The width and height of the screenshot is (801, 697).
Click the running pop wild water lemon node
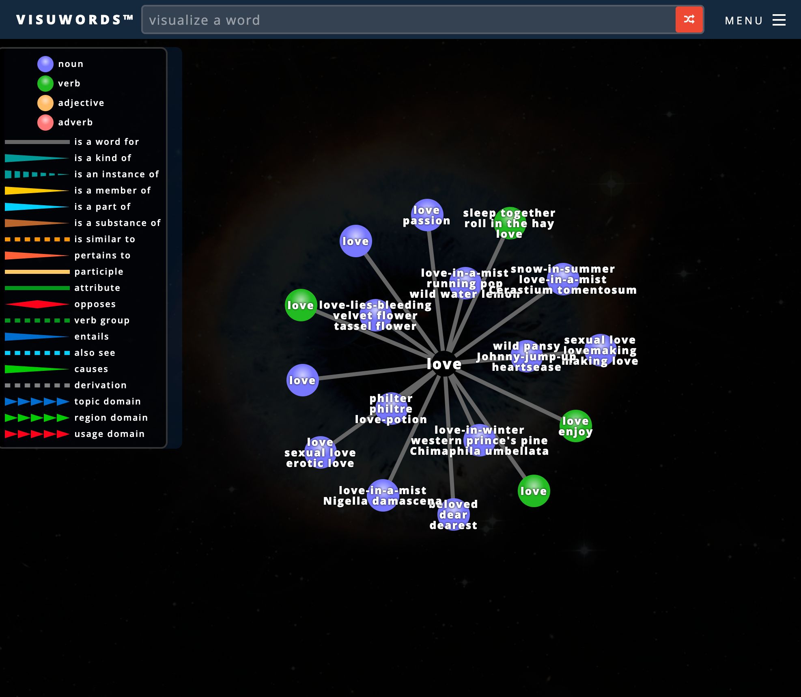[x=465, y=283]
